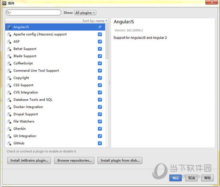Image resolution: width=220 pixels, height=187 pixels.
Task: Click the plugin search input field
Action: (33, 13)
